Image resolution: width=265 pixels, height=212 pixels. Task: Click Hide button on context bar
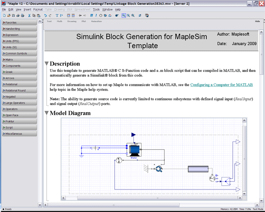point(257,21)
